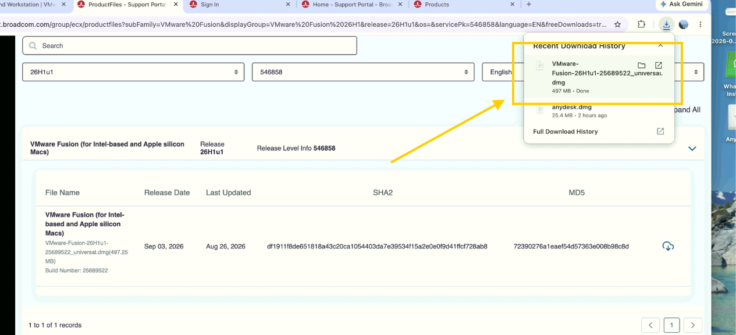Click the File Name column header
This screenshot has height=335, width=736.
(x=62, y=193)
